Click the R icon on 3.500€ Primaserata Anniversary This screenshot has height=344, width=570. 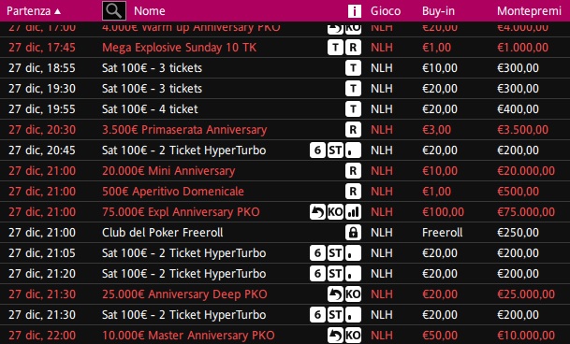(353, 130)
